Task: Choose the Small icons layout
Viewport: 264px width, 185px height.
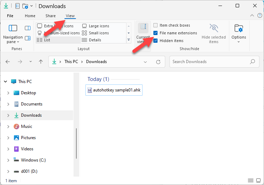Action: (x=95, y=33)
